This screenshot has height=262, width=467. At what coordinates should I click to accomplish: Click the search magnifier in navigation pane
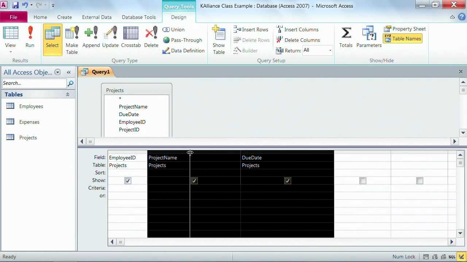(x=70, y=83)
